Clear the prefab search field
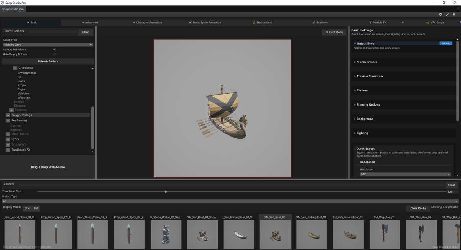 (x=452, y=185)
